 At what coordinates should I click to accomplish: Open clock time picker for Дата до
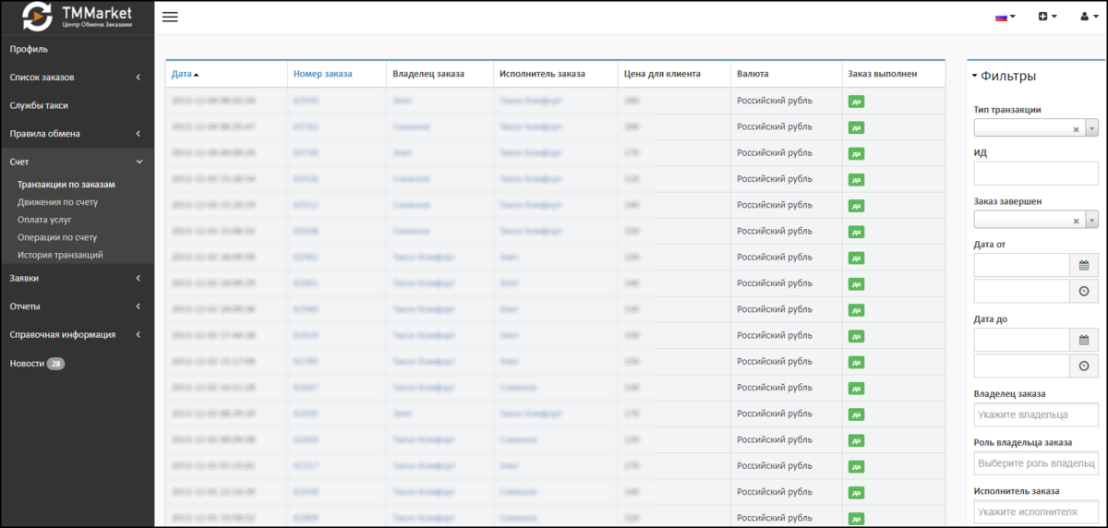click(1084, 366)
